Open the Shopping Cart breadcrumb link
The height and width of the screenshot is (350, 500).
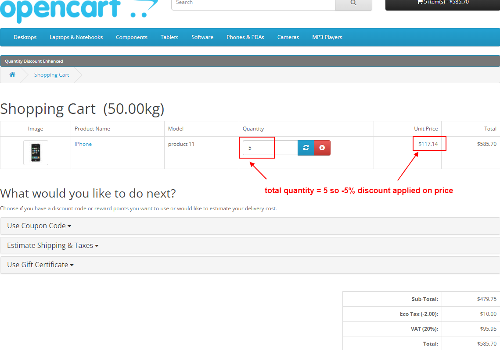point(51,74)
